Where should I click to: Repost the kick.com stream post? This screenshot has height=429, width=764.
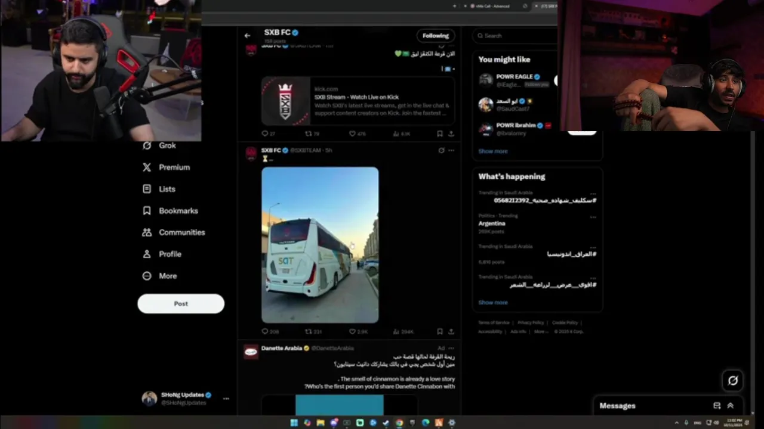click(312, 134)
